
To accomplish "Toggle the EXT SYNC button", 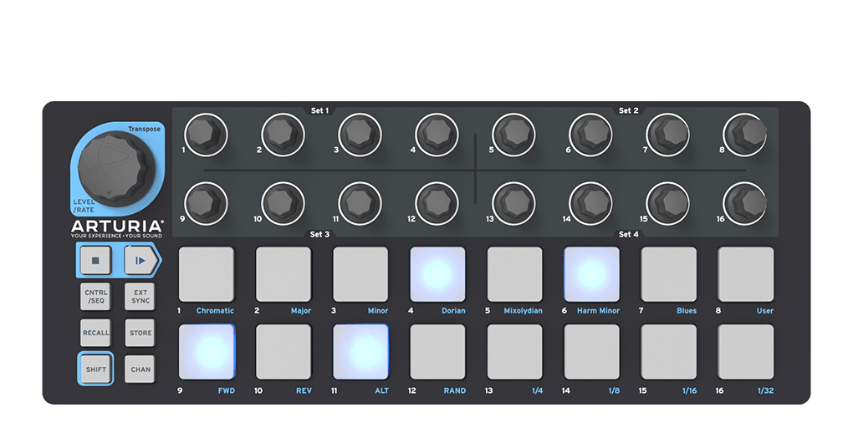I will click(140, 297).
